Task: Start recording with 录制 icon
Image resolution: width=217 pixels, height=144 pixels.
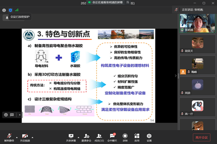Action: pos(125,136)
